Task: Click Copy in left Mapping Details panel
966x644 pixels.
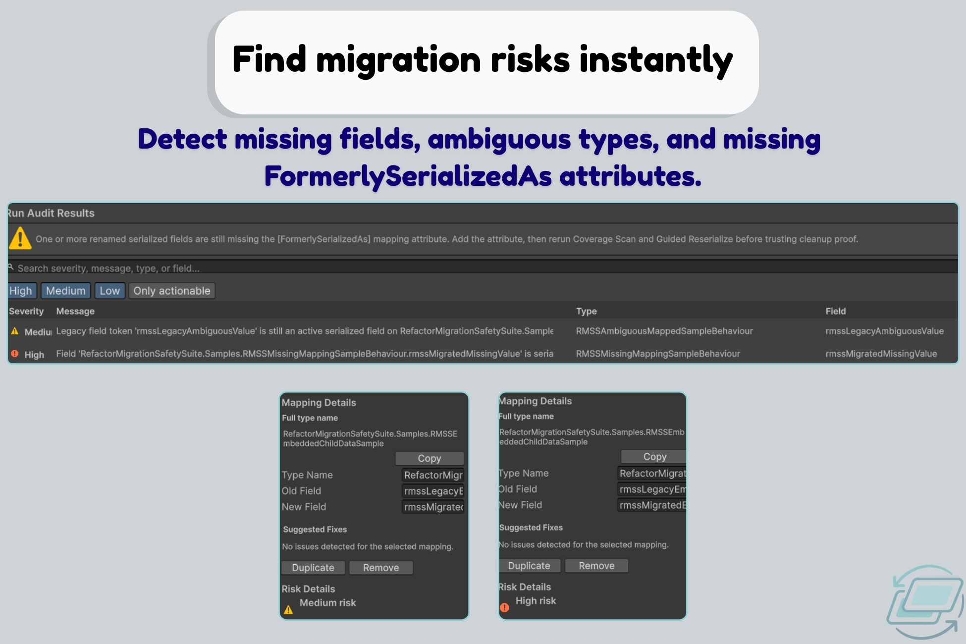Action: coord(429,458)
